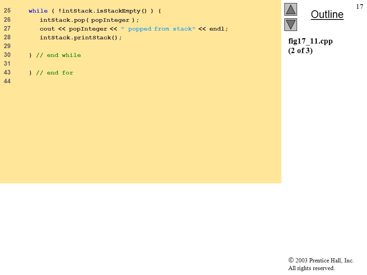367x275 pixels.
Task: Click line number 43
Action: tap(7, 72)
